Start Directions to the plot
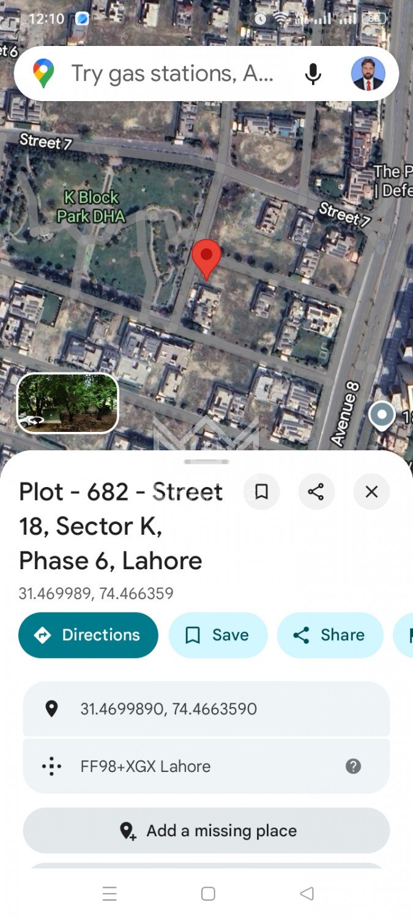Screen dimensions: 413x919 click(88, 635)
